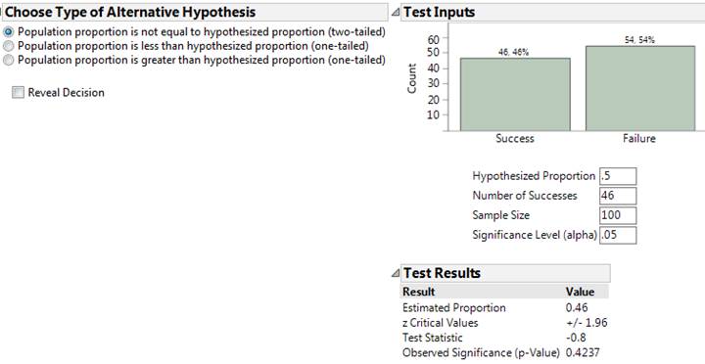The image size is (705, 364).
Task: Click the Number of Successes input field
Action: tap(618, 196)
